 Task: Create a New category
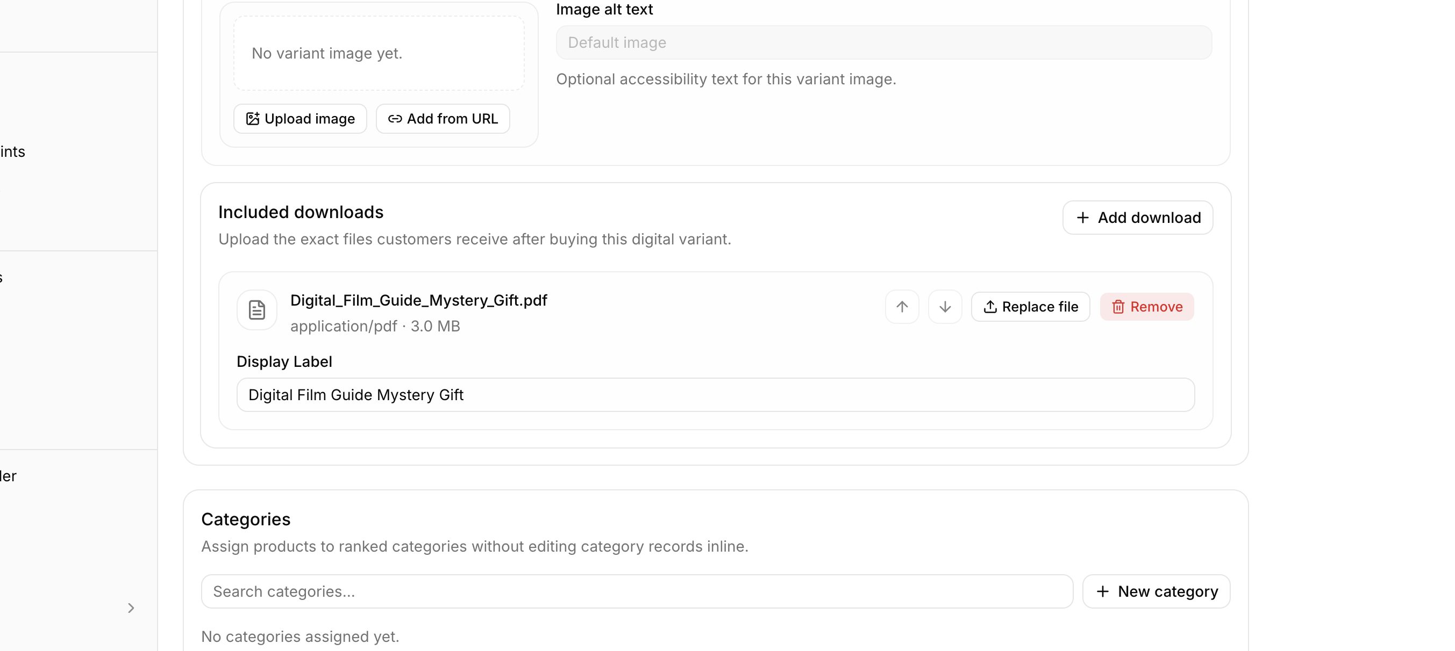[x=1156, y=591]
